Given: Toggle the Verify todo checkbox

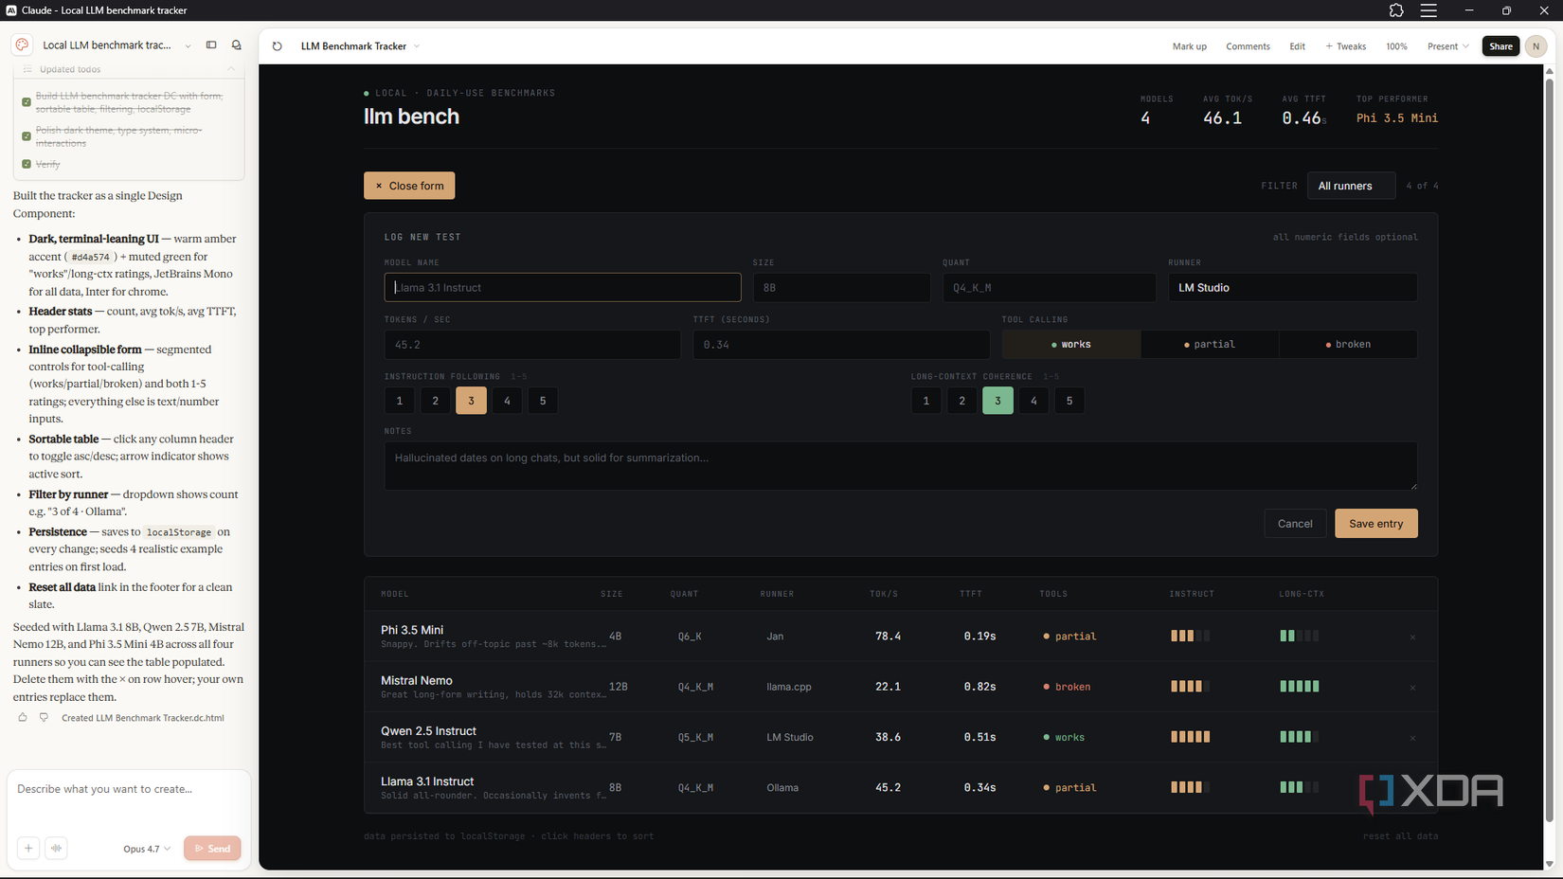Looking at the screenshot, I should pyautogui.click(x=27, y=164).
